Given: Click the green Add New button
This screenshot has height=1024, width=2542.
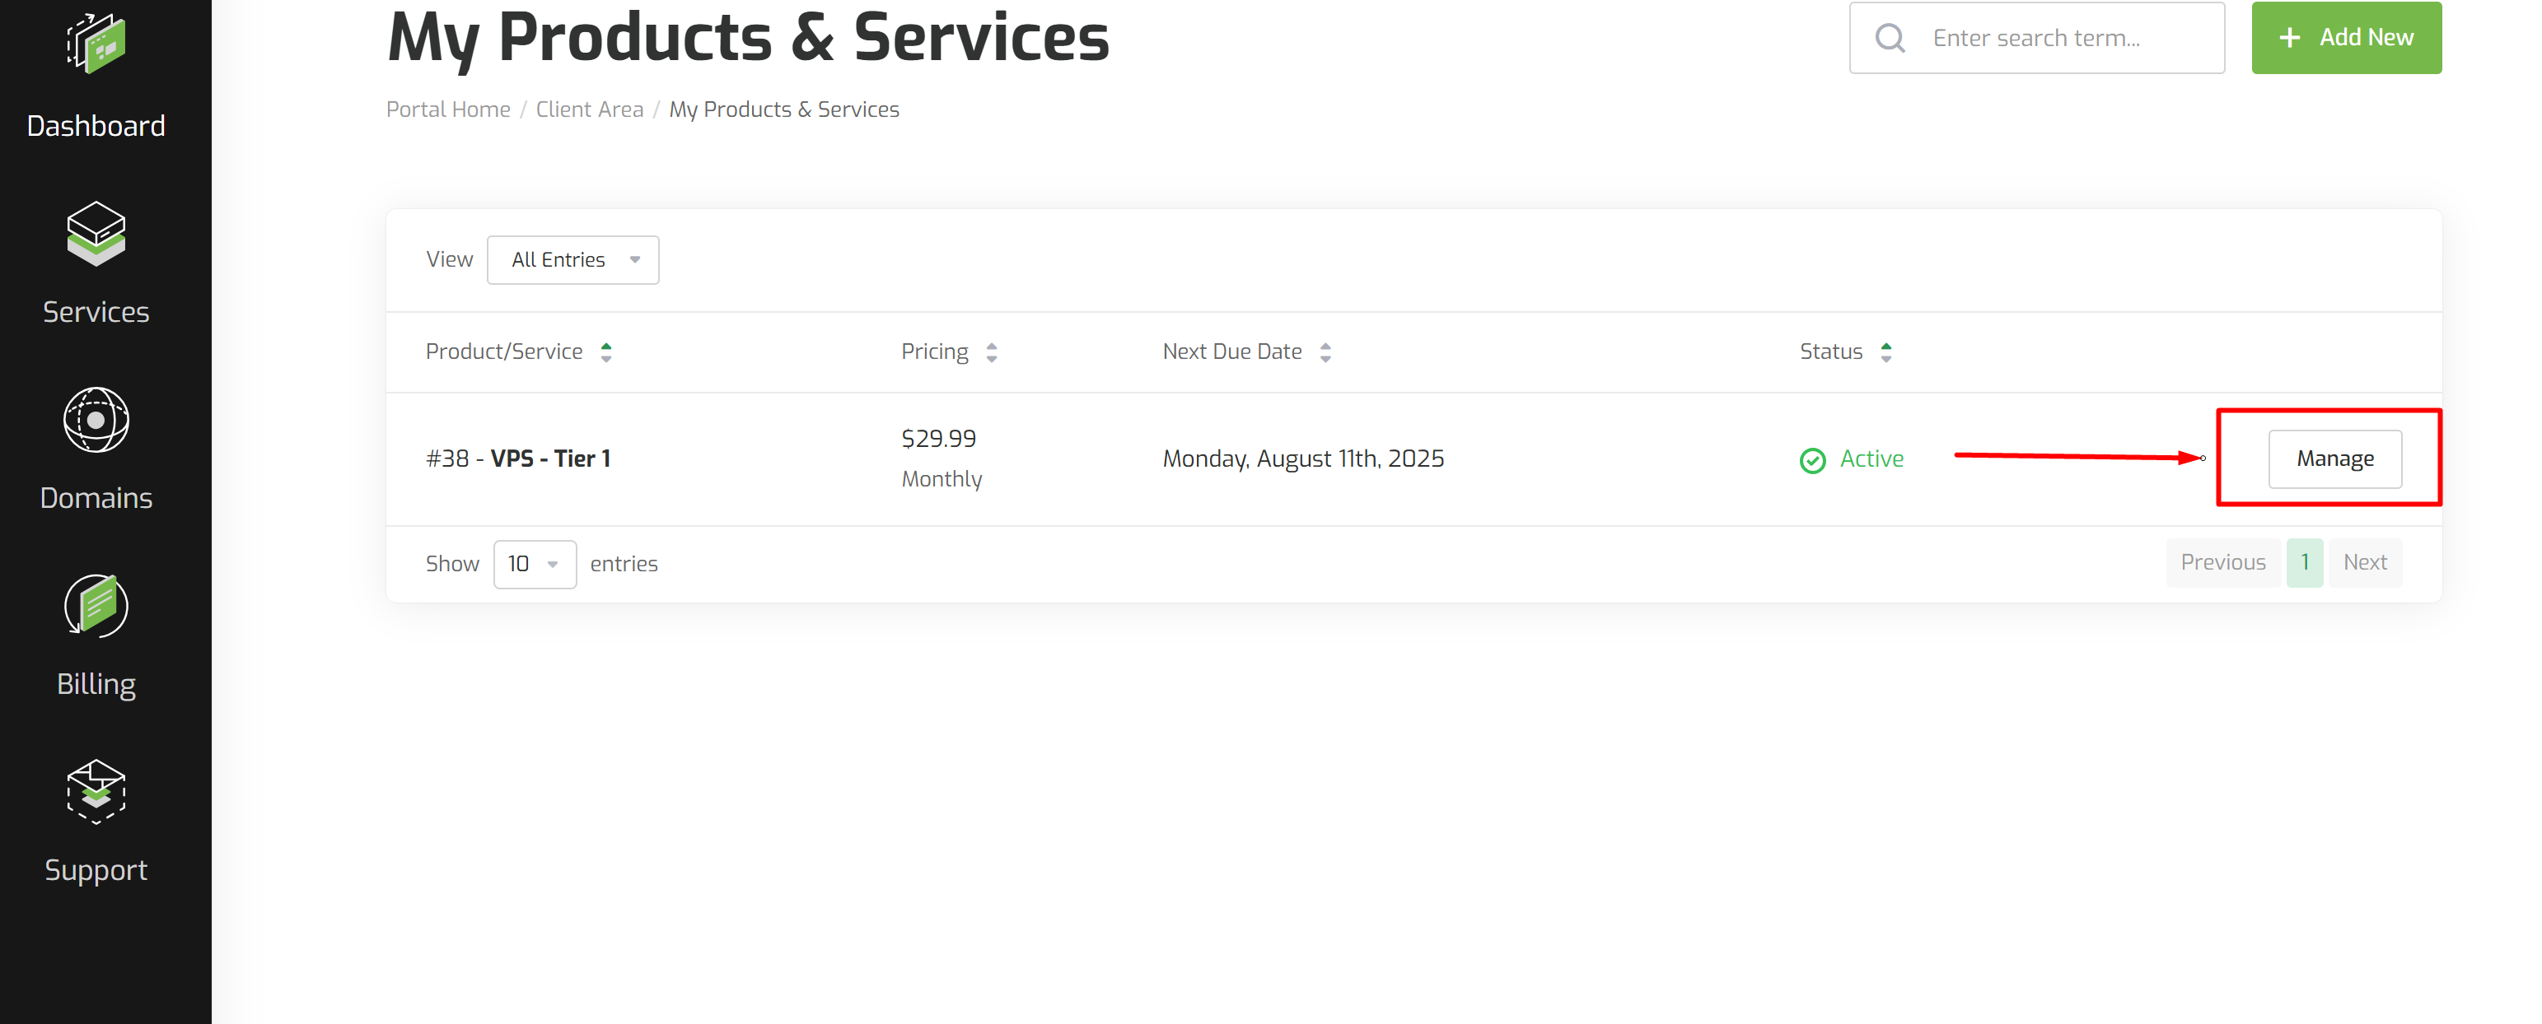Looking at the screenshot, I should coord(2346,38).
